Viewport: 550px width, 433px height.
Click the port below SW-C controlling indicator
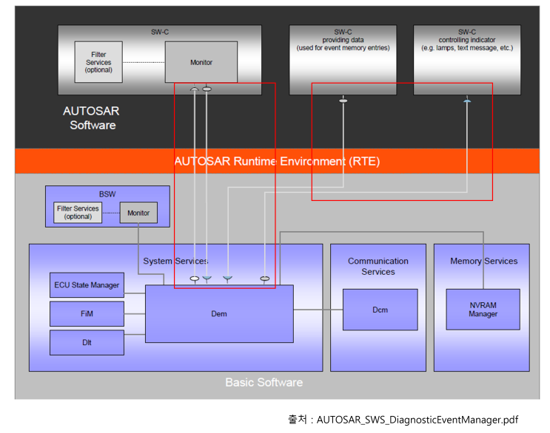[x=466, y=100]
